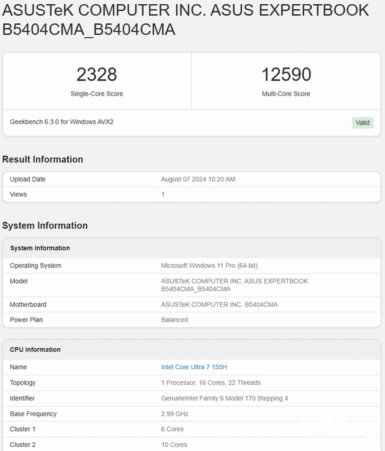Screen dimensions: 385x451
Task: Click the CPU Name row label
Action: (x=19, y=367)
